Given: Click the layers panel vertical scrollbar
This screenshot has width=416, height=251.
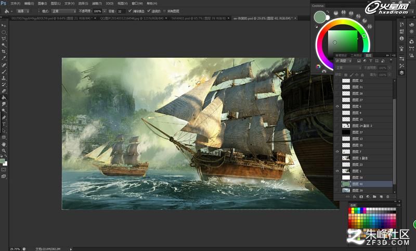Looking at the screenshot, I should [395, 141].
